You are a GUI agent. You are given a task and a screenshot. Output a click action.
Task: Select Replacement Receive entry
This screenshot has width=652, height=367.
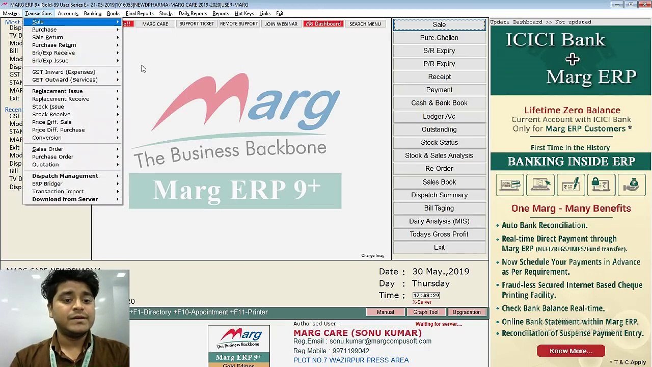[x=72, y=99]
